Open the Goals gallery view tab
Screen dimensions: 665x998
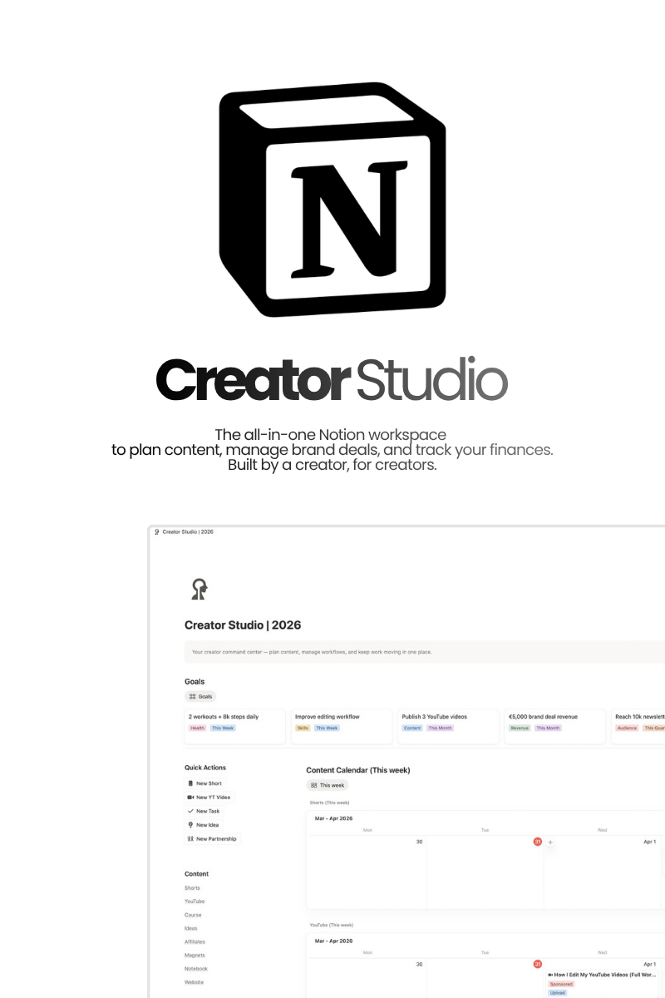click(200, 696)
